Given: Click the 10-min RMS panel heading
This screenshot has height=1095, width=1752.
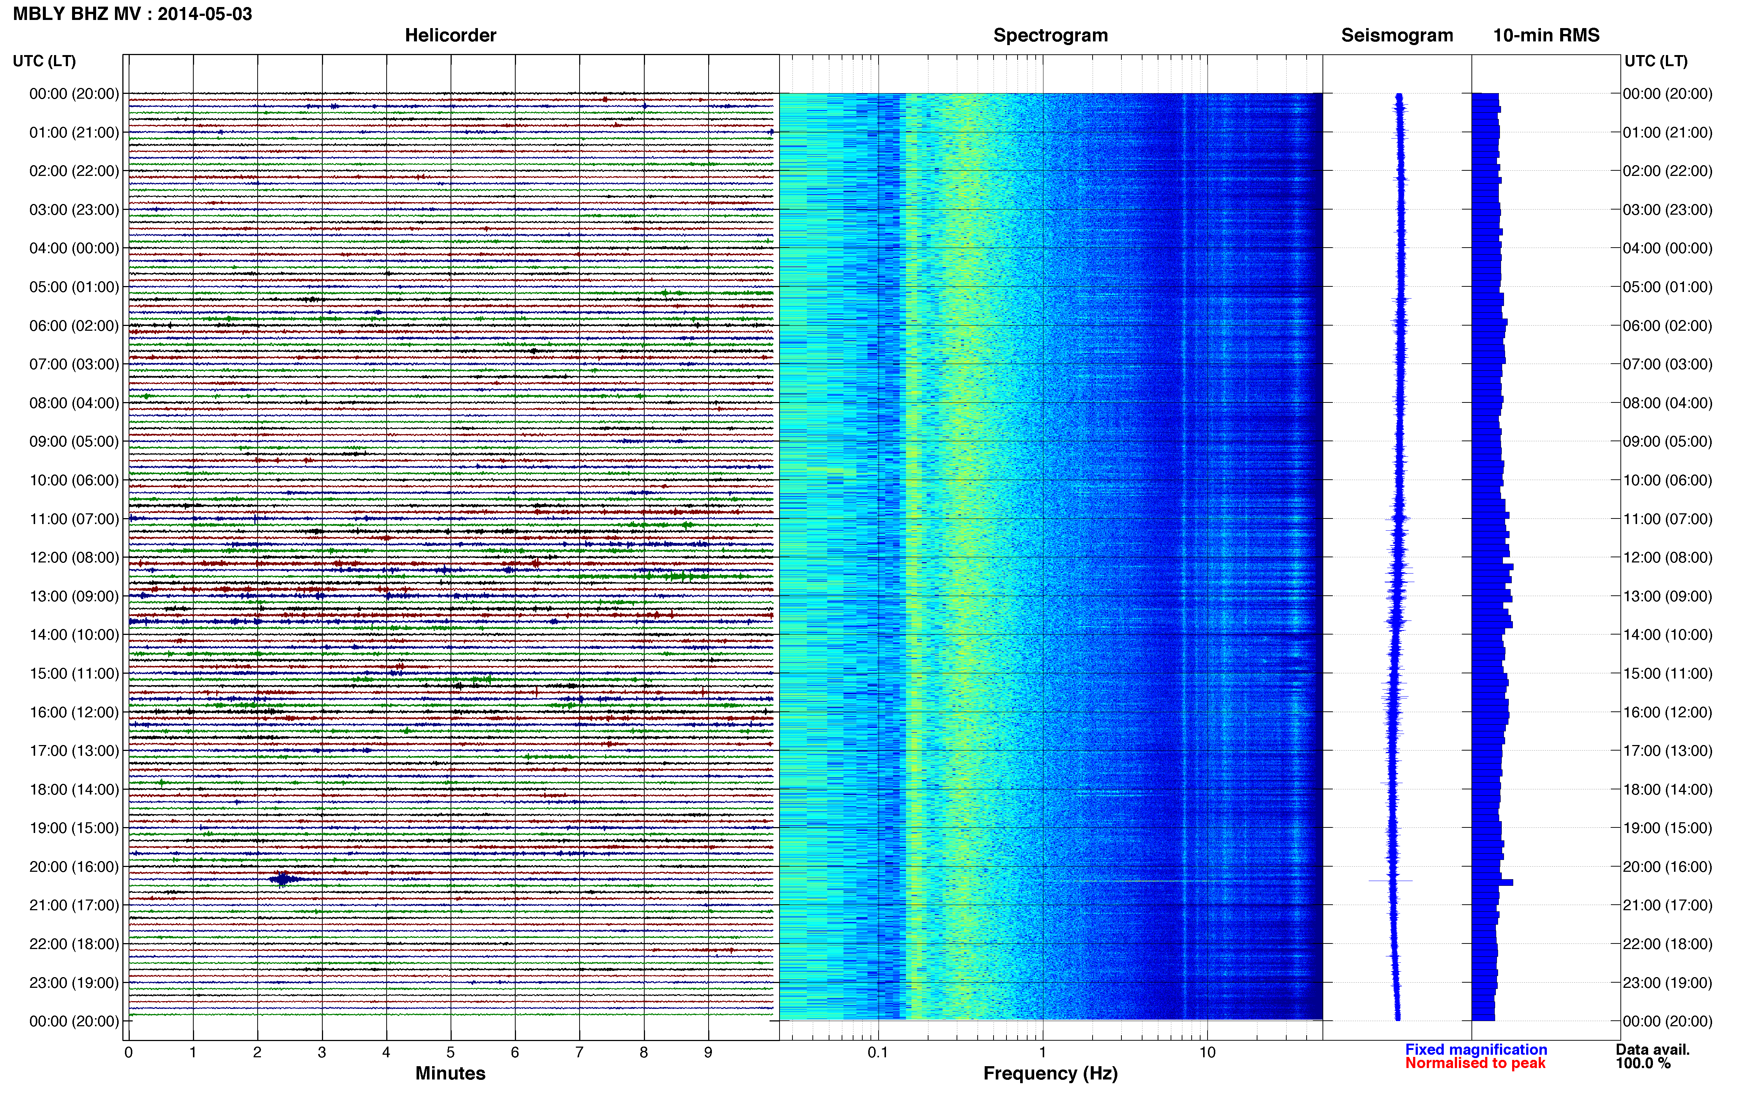Looking at the screenshot, I should (x=1546, y=35).
